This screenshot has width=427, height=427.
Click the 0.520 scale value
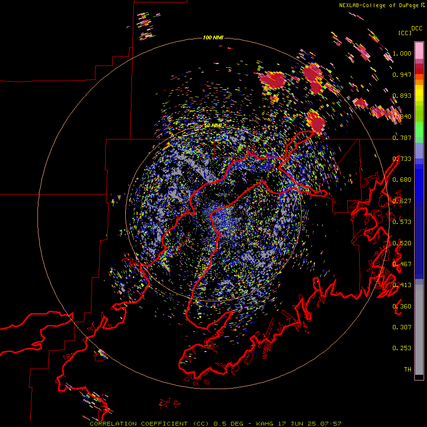(402, 243)
